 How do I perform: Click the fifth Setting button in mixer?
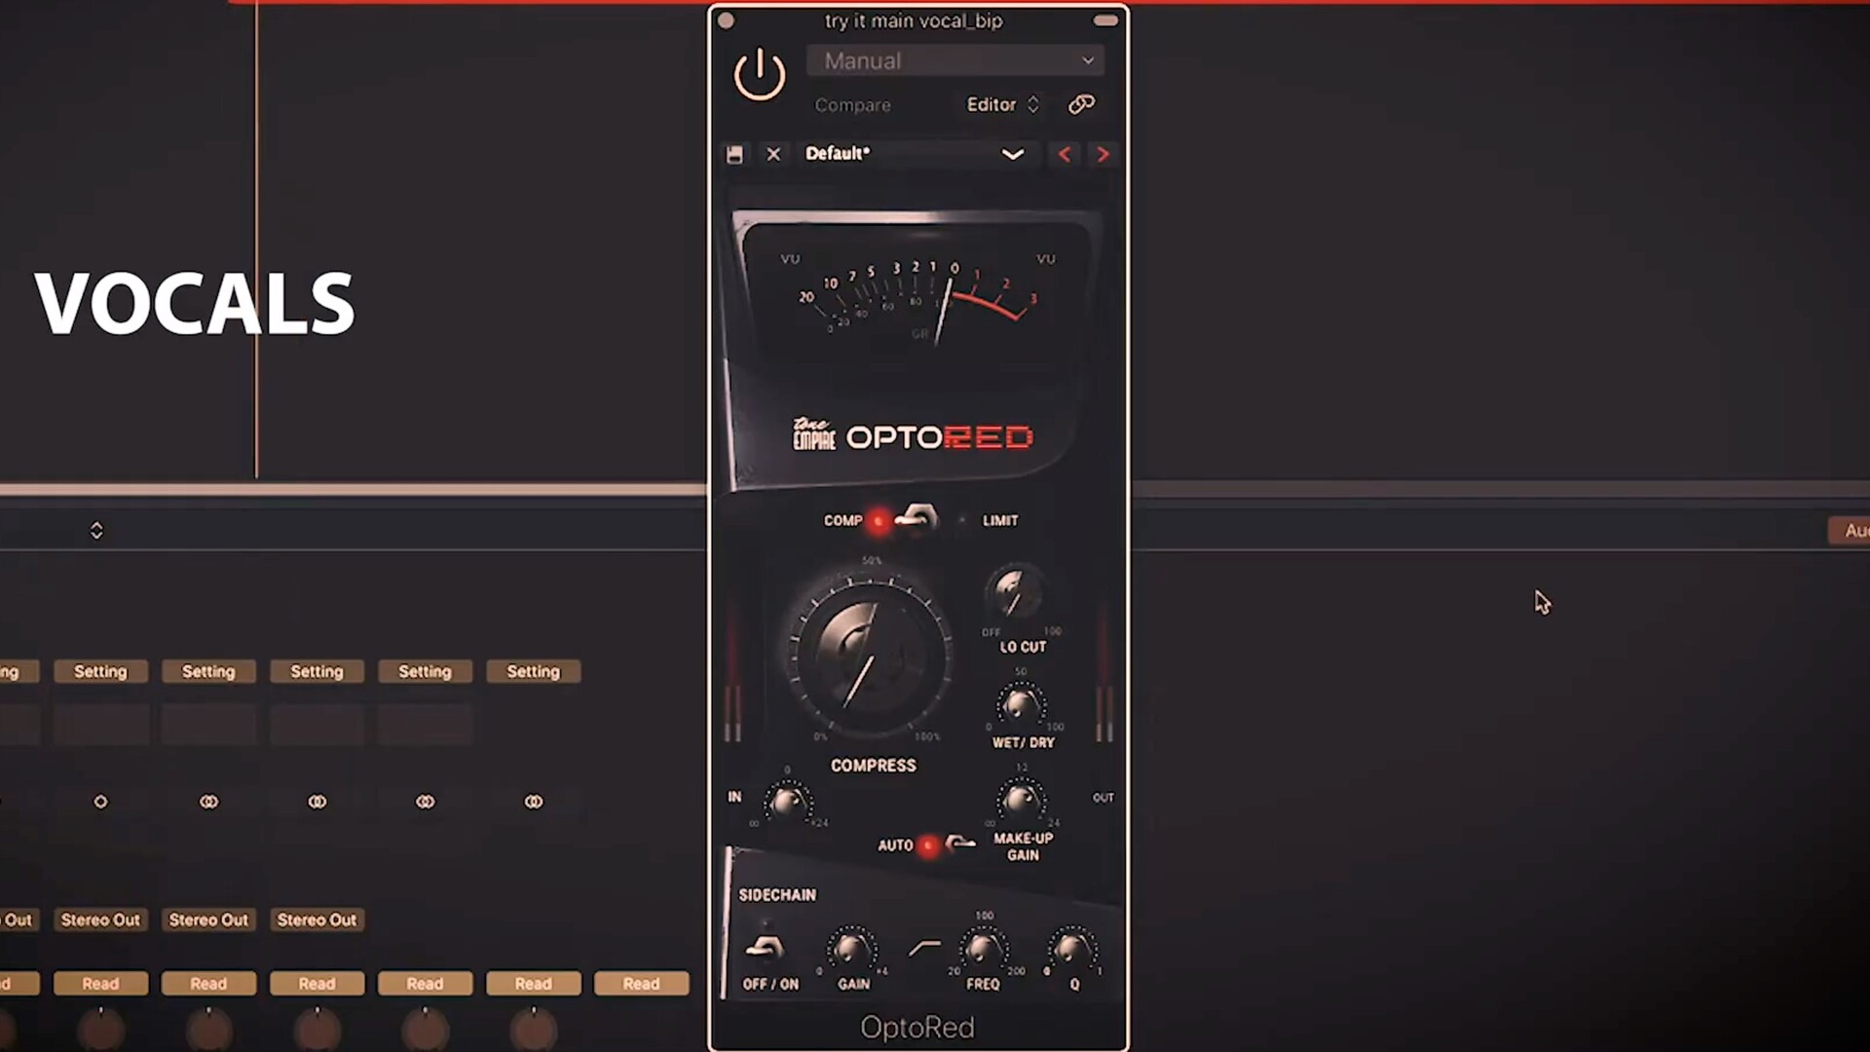[x=533, y=671]
